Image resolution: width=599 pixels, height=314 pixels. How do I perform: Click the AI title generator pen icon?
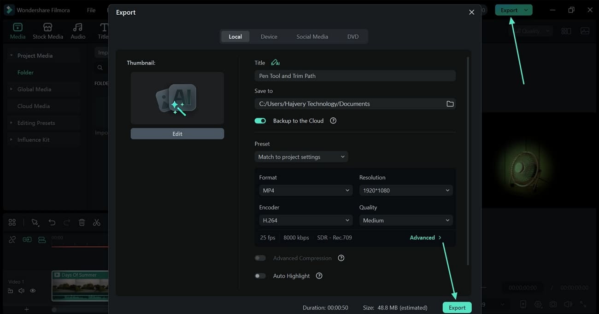pyautogui.click(x=275, y=63)
